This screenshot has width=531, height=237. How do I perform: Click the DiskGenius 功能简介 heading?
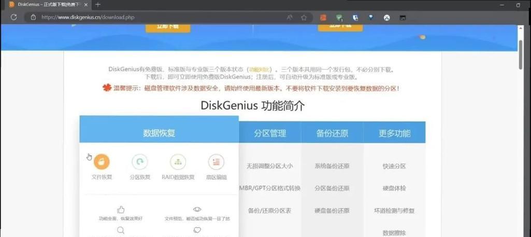253,106
